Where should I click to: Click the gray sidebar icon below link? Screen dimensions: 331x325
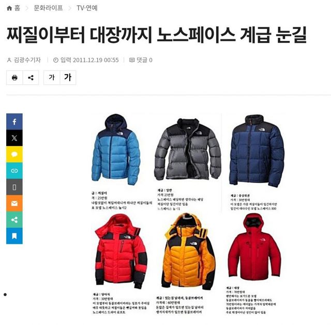(x=14, y=187)
